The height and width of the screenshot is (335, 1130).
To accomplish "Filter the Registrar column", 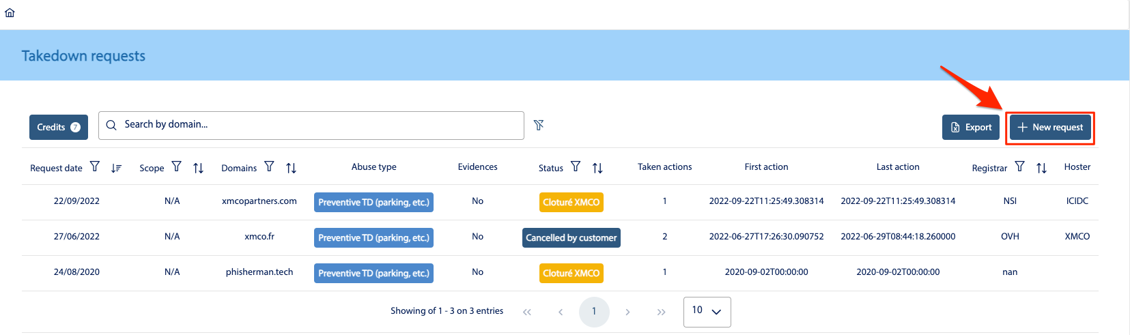I will (x=1019, y=166).
